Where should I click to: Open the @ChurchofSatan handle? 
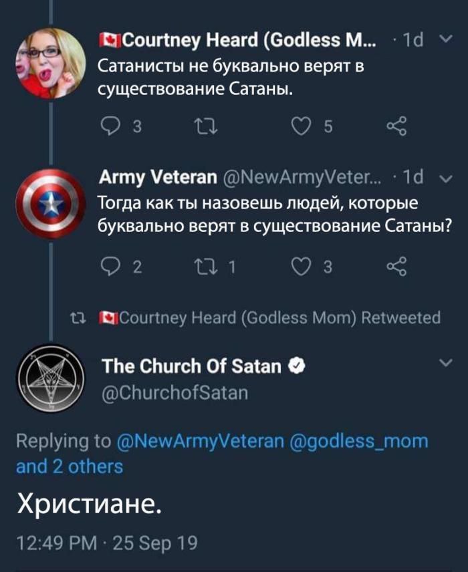click(174, 393)
